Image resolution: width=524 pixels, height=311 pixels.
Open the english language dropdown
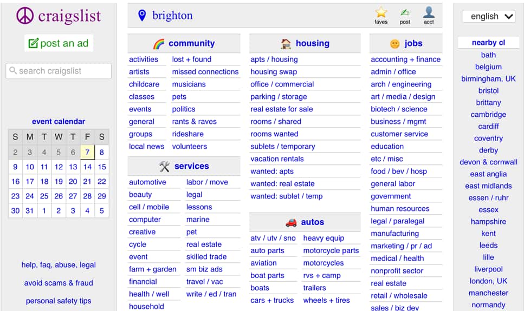[x=488, y=16]
